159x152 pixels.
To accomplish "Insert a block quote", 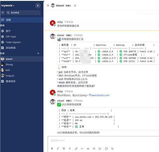I will tap(88, 149).
